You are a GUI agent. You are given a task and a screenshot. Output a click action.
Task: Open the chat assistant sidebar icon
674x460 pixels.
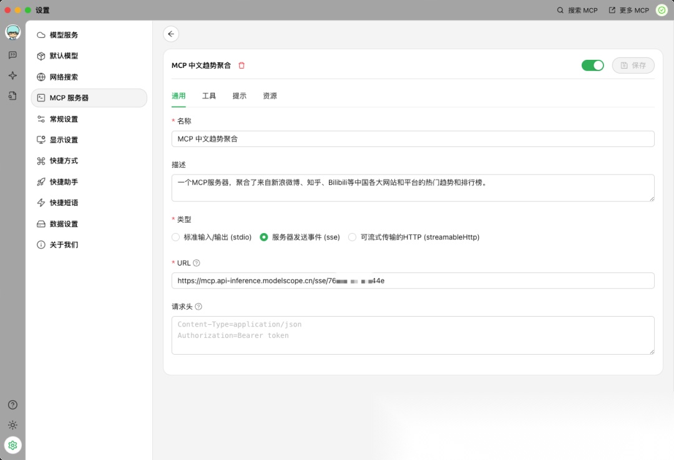pyautogui.click(x=13, y=55)
